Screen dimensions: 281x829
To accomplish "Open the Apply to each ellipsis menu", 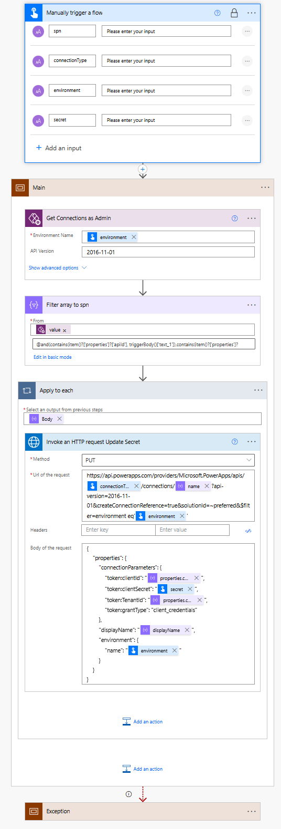I will point(258,390).
